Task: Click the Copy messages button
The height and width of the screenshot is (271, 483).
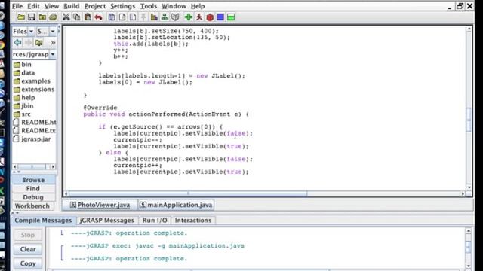Action: pos(28,263)
